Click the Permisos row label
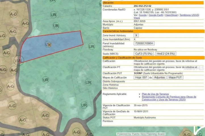 pos(108,121)
